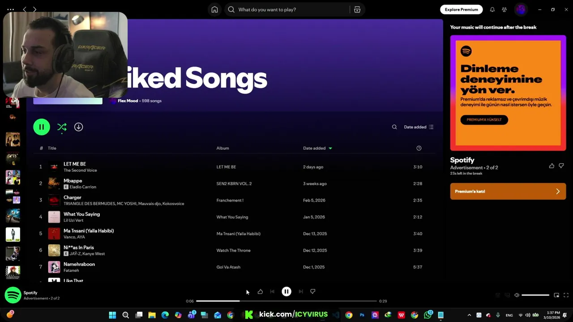Mute the volume speaker icon

517,295
